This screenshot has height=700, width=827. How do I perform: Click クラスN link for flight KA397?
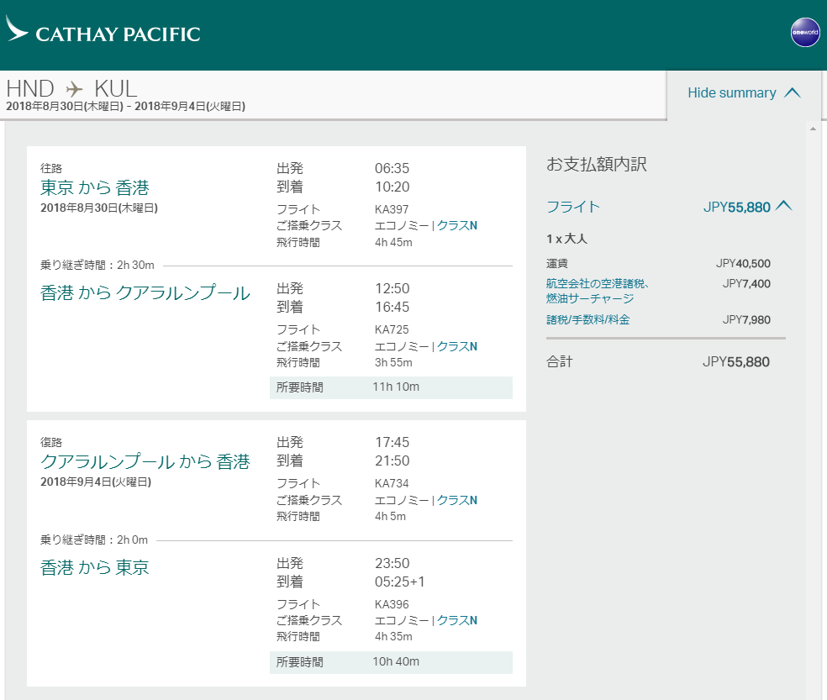pyautogui.click(x=456, y=226)
